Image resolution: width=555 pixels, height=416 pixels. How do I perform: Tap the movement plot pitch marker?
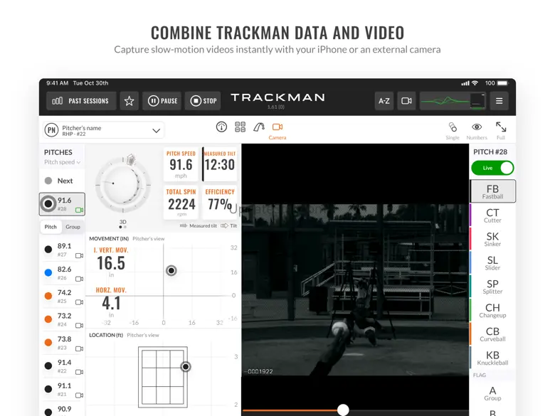[171, 271]
